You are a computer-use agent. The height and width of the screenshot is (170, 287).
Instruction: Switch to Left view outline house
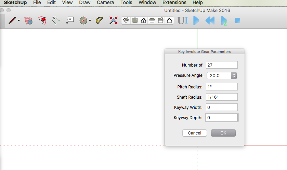pos(169,20)
